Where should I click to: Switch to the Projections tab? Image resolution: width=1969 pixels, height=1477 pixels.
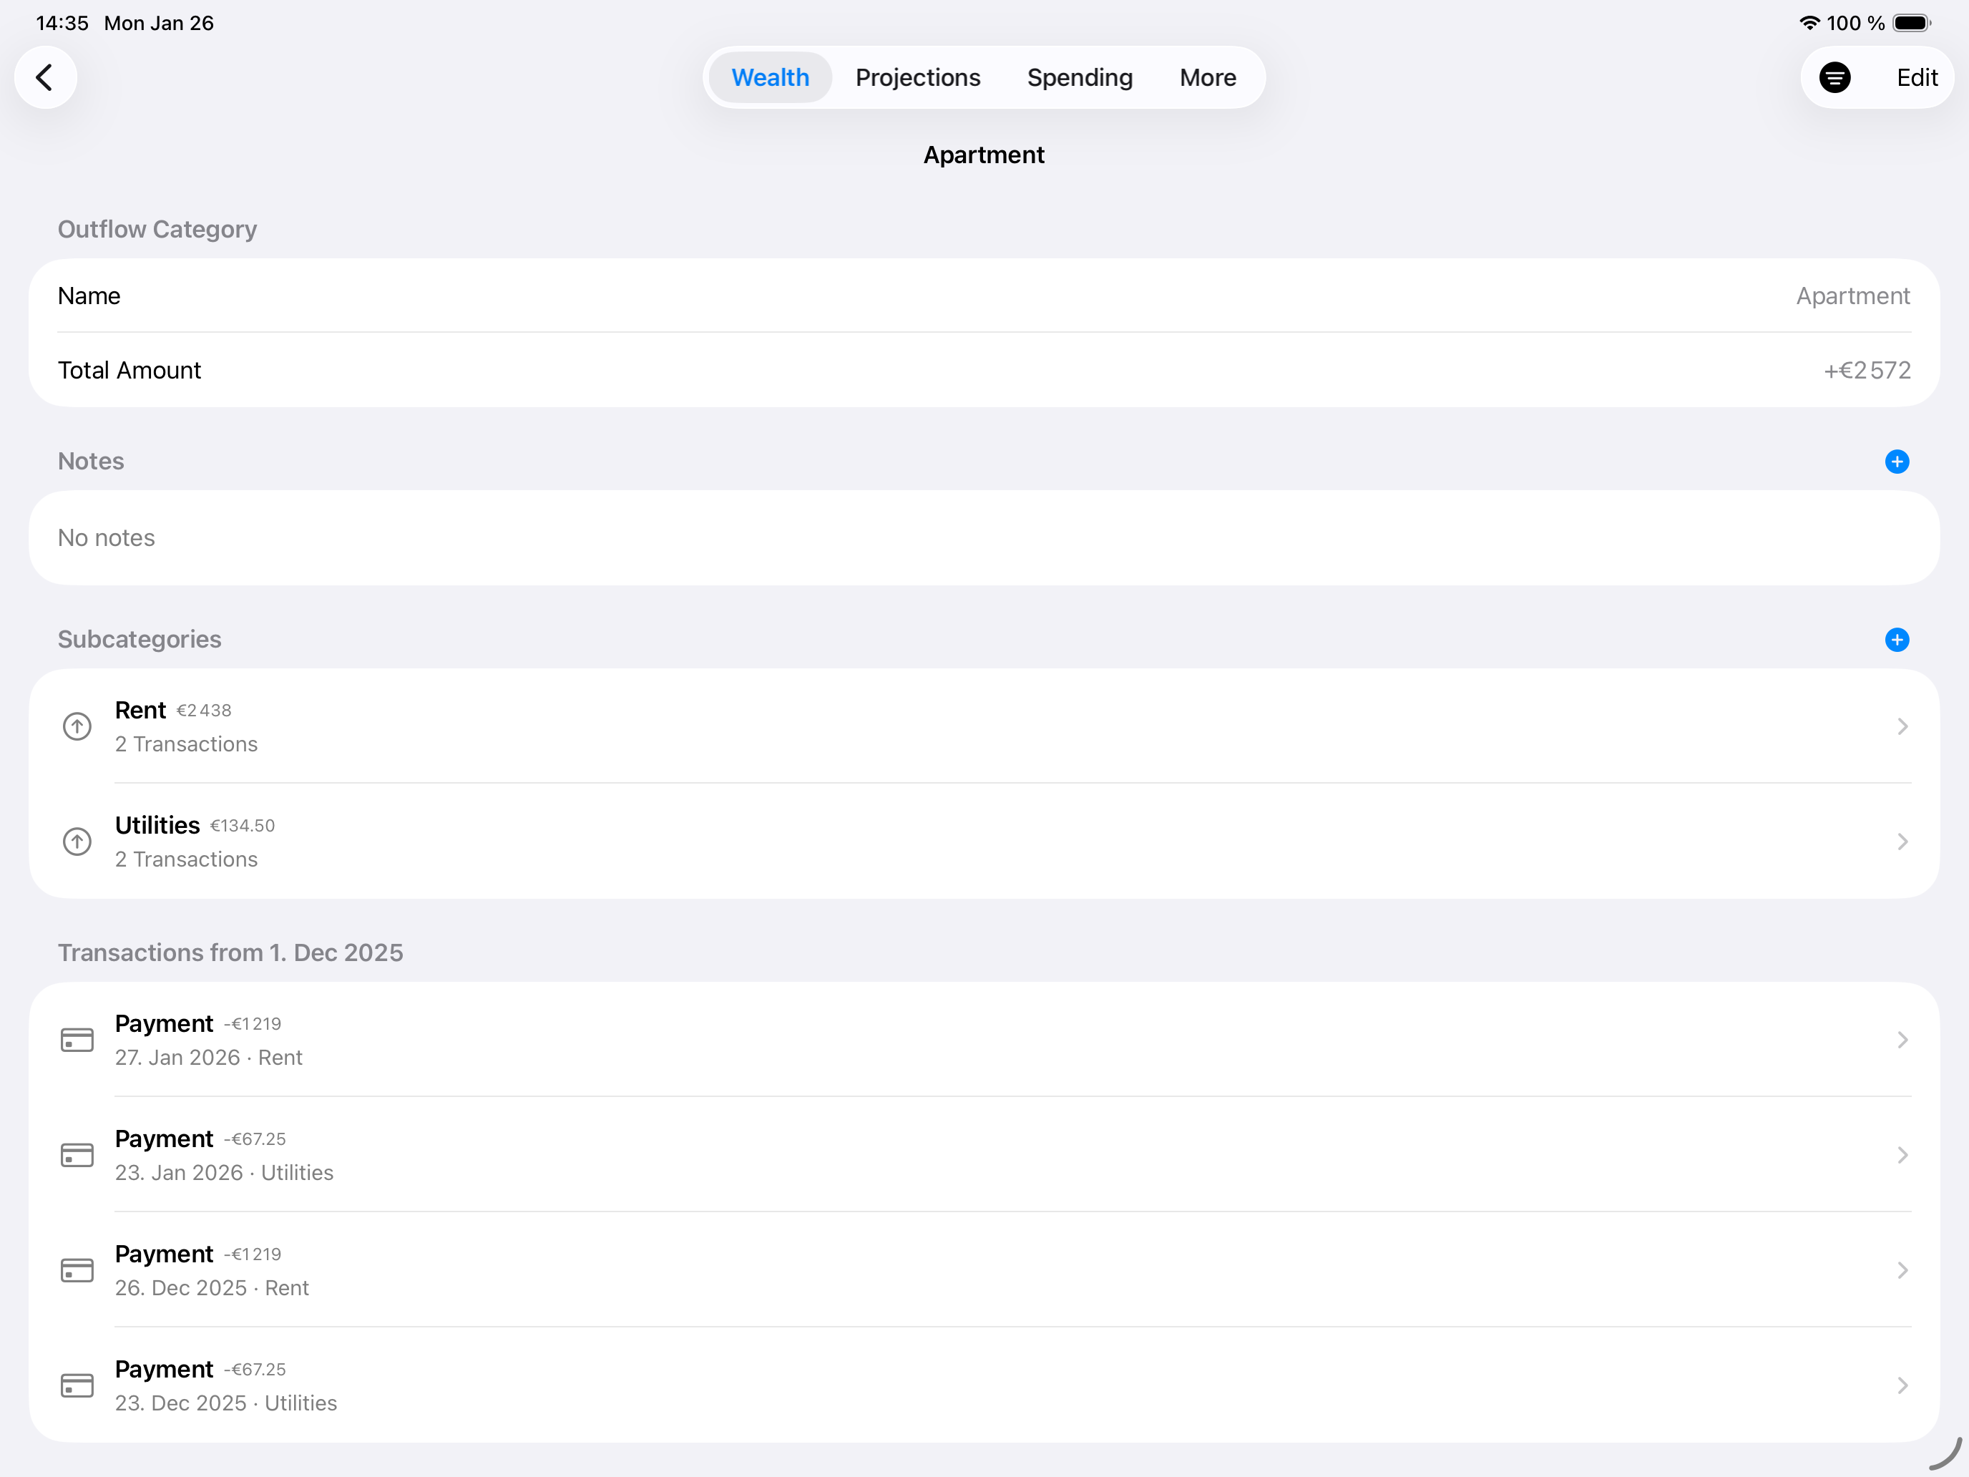tap(918, 77)
